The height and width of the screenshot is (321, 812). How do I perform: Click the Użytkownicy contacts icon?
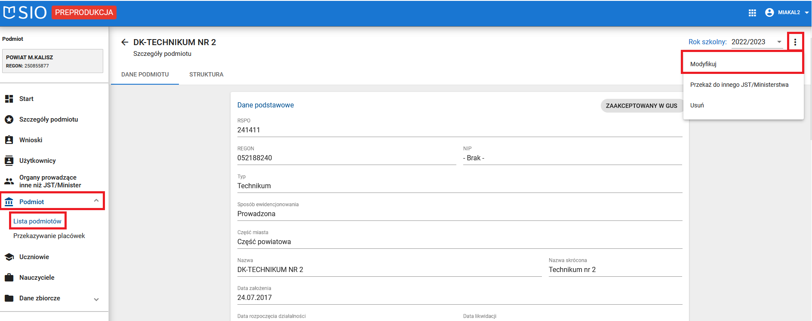pos(9,161)
